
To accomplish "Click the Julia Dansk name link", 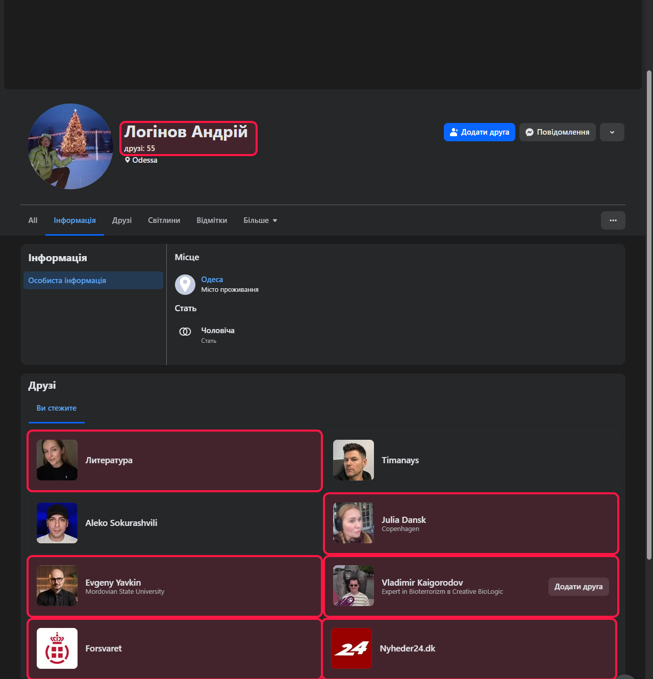I will pos(404,520).
